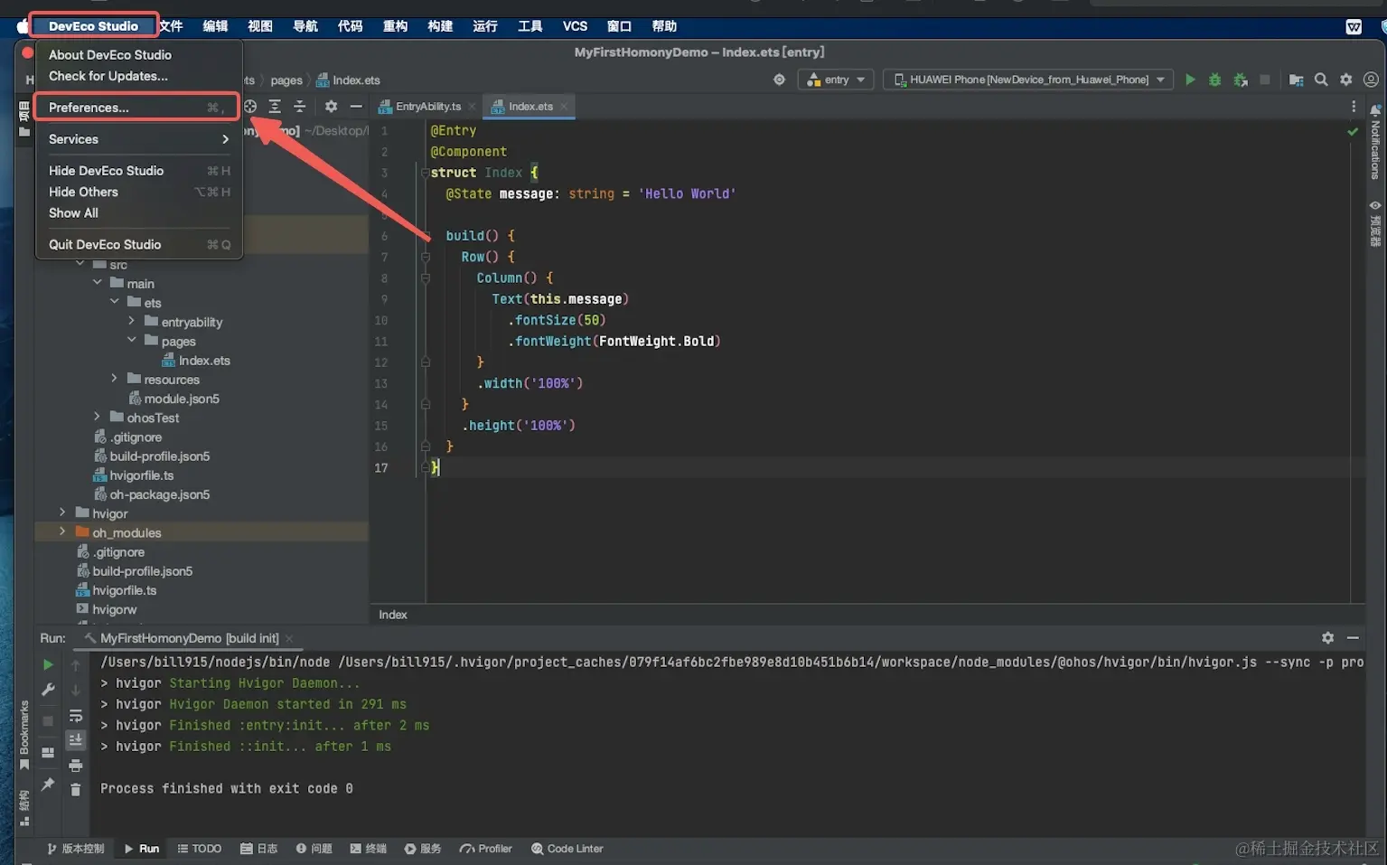This screenshot has width=1387, height=865.
Task: Open Notifications side panel
Action: [1375, 143]
